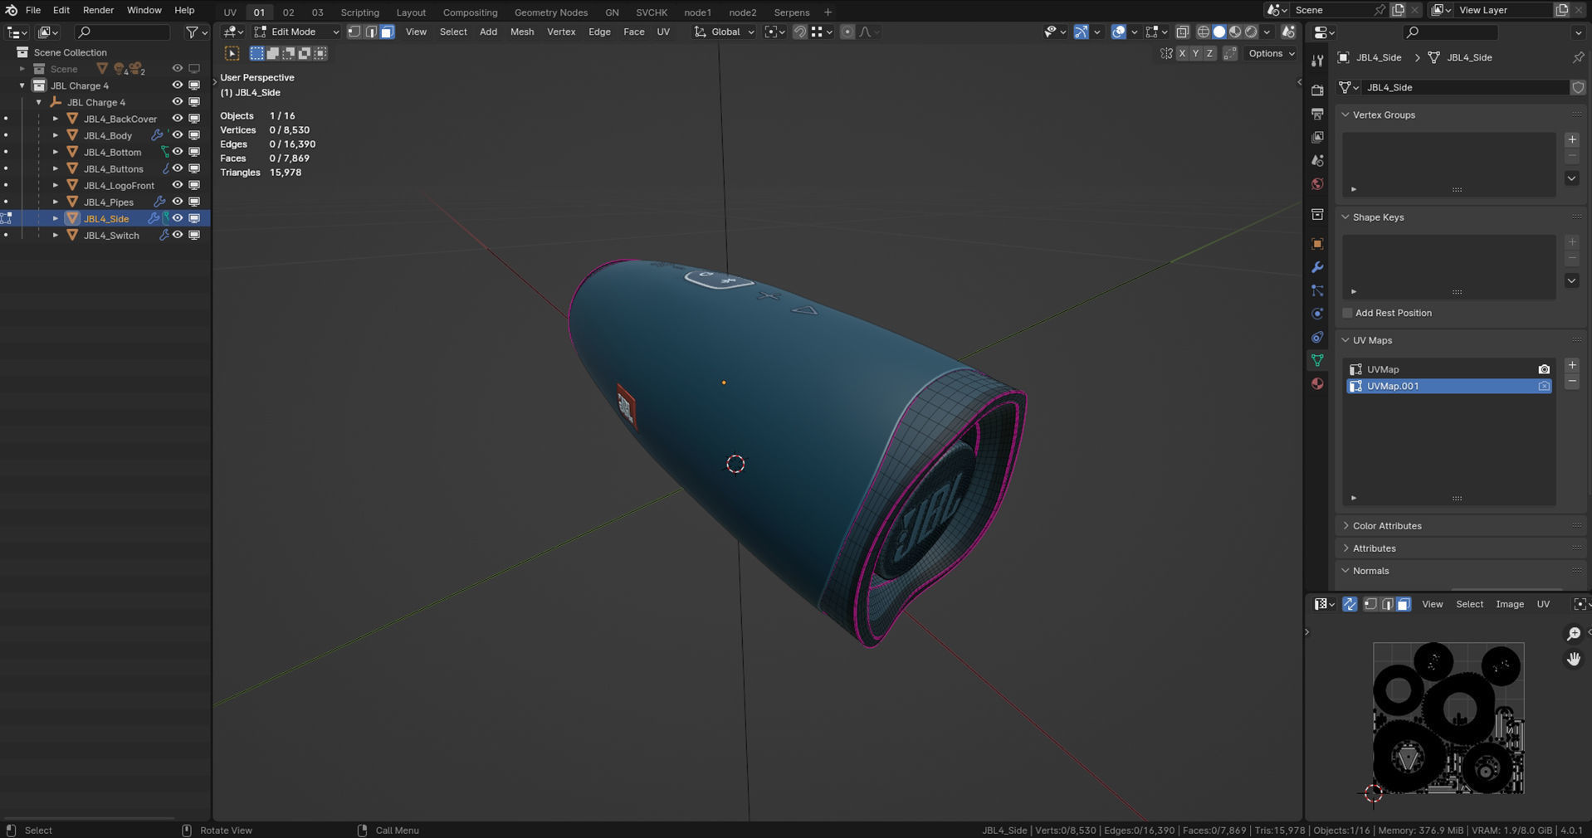Open the File menu

[x=33, y=10]
